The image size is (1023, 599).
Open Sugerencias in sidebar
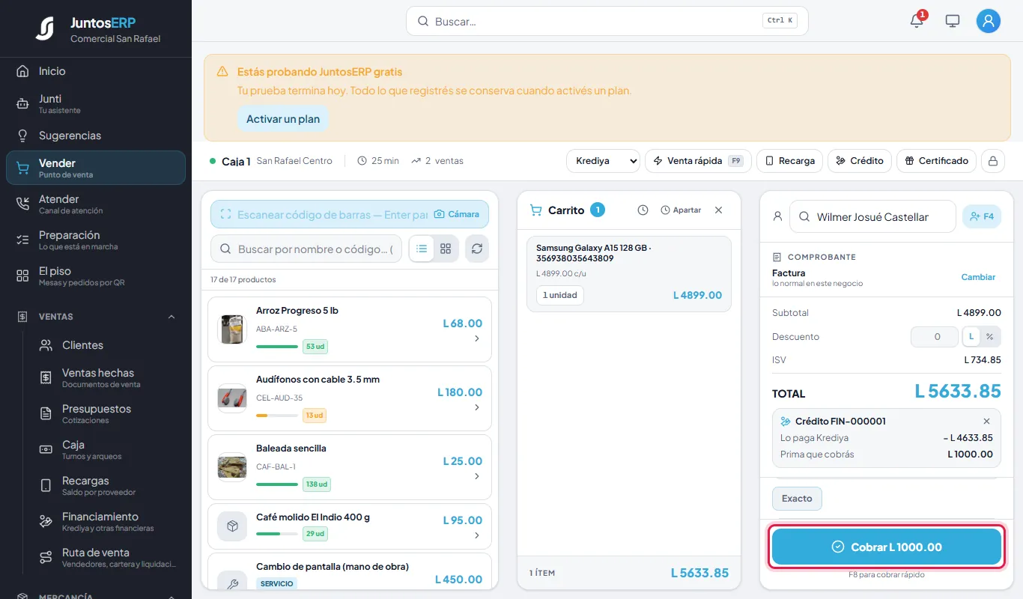[x=96, y=136]
